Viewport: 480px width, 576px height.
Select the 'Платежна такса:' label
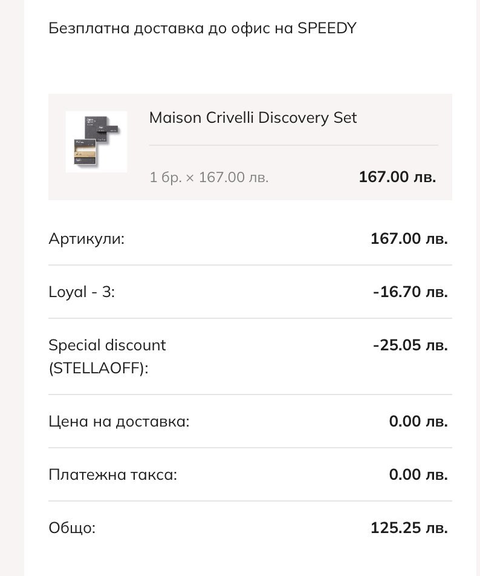coord(113,475)
